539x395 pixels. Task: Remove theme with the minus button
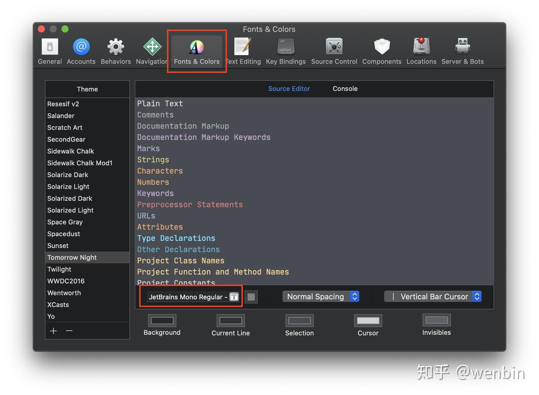tap(69, 331)
